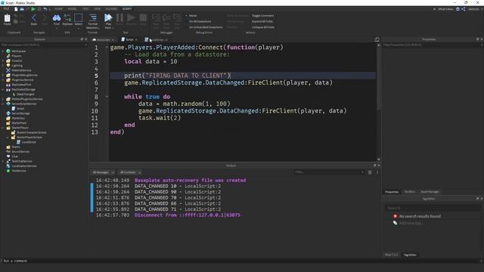The image size is (484, 272).
Task: Clear the output with the trash icon
Action: (370, 172)
